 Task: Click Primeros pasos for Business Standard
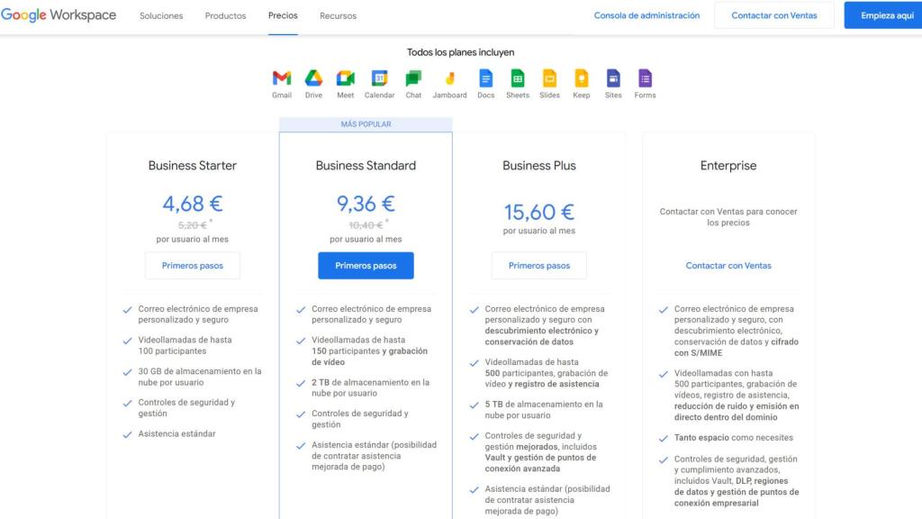click(x=365, y=265)
